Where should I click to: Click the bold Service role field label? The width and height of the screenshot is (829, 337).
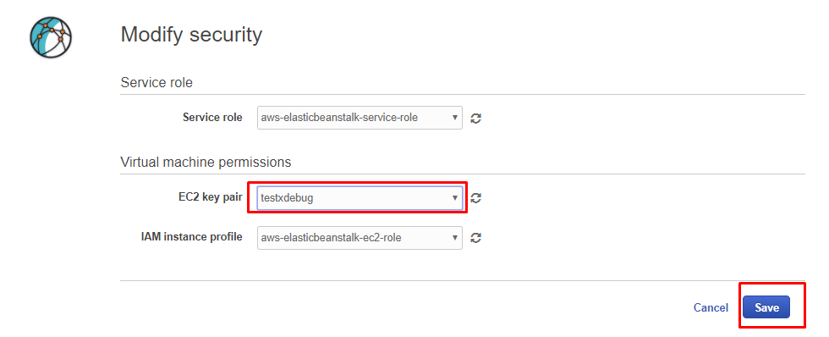pos(212,118)
